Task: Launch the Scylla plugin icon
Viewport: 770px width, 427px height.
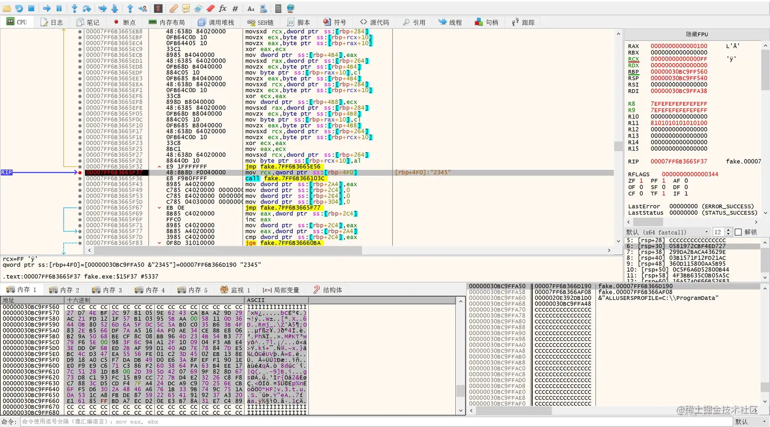Action: [x=158, y=9]
